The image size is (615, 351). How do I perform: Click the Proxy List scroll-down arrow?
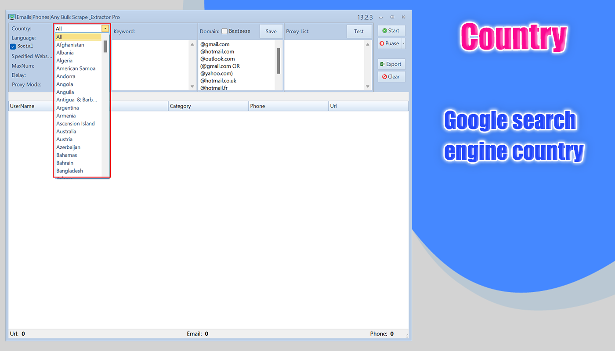[x=368, y=86]
